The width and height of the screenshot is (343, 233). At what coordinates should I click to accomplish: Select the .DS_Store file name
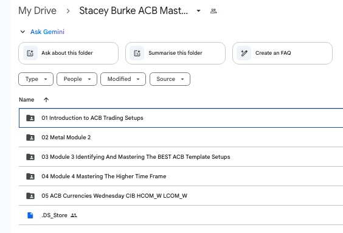tap(54, 215)
